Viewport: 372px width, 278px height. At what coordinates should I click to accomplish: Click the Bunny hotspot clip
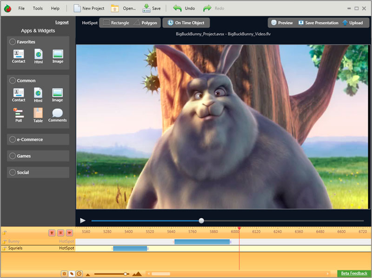[202, 242]
